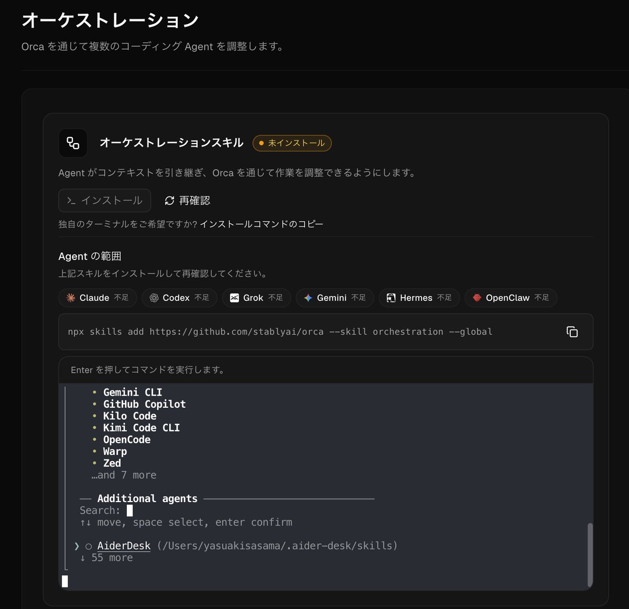
Task: Click 'OpenCode' in the terminal list
Action: click(x=127, y=440)
